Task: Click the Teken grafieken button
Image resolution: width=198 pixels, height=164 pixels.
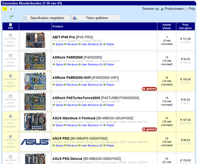Action: point(96,18)
